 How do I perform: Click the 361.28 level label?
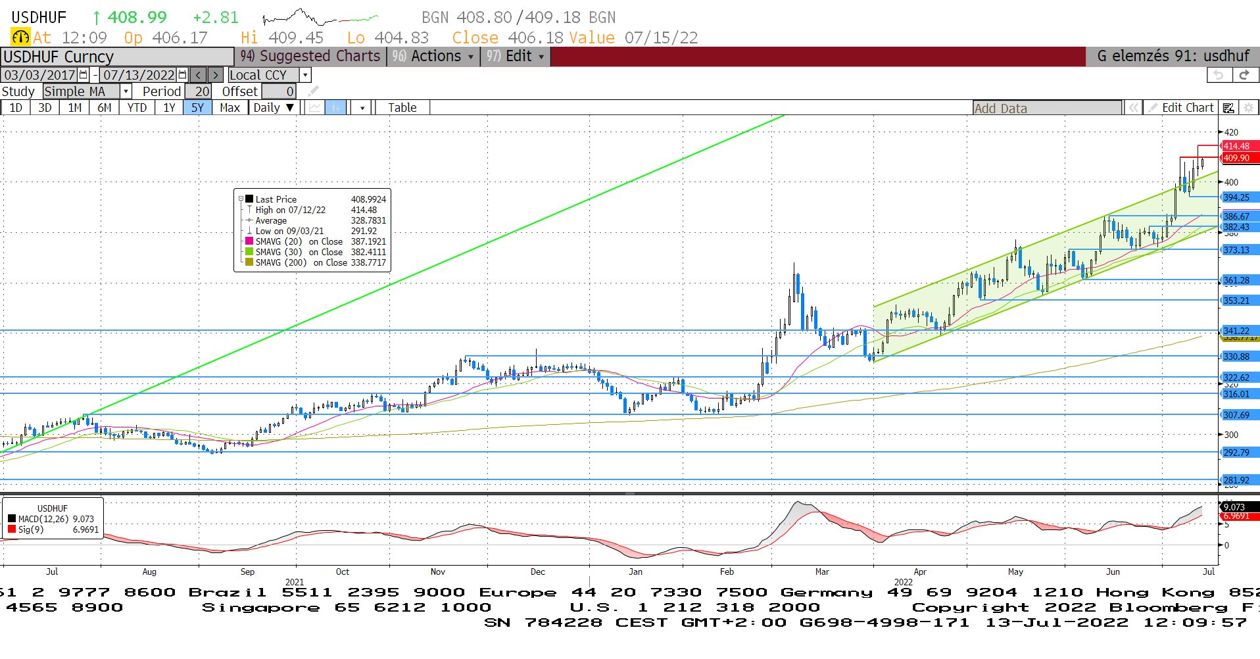click(x=1240, y=280)
